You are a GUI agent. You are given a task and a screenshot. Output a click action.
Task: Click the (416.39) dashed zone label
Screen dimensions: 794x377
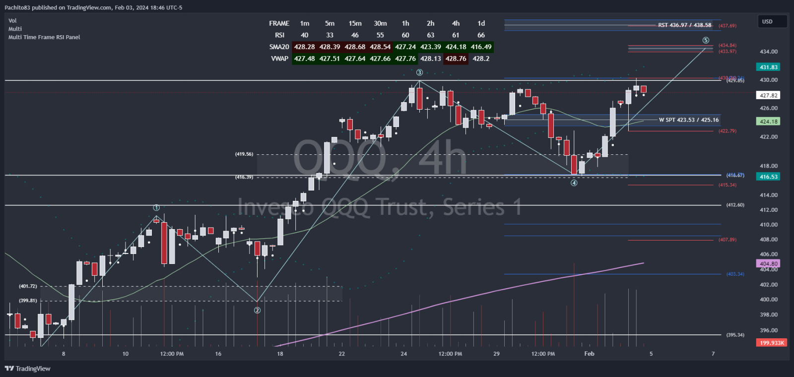click(244, 177)
